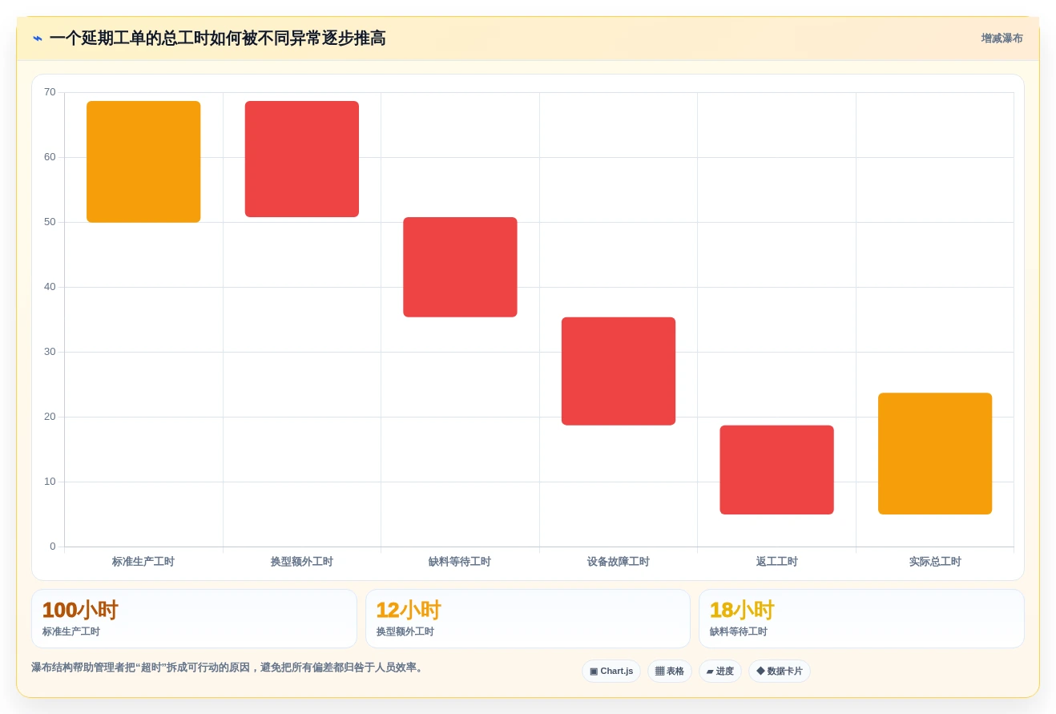This screenshot has width=1056, height=714.
Task: Click the lightning icon beside the card title
Action: (38, 38)
